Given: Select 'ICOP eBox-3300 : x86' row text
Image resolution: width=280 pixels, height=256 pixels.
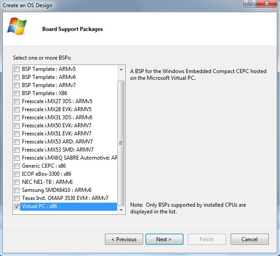Looking at the screenshot, I should [47, 174].
